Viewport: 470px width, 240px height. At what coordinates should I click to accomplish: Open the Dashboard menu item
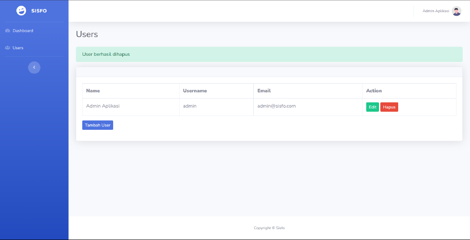(23, 31)
